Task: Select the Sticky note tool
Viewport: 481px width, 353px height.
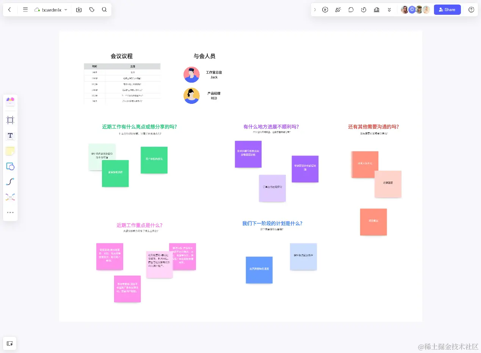Action: point(10,151)
